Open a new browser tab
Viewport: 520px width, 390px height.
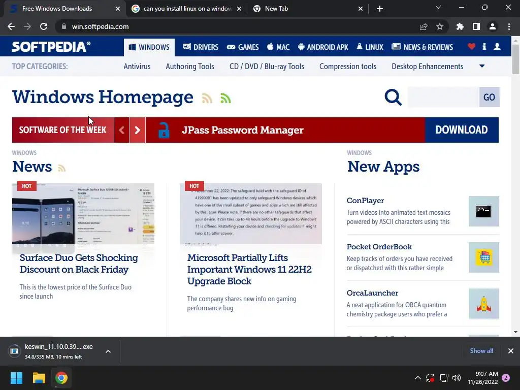pos(380,9)
